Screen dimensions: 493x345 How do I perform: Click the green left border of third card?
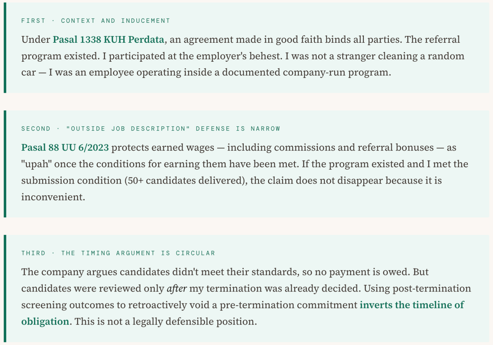coord(5,289)
